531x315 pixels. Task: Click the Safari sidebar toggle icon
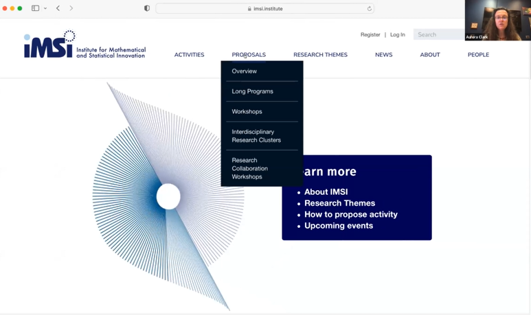(x=35, y=8)
